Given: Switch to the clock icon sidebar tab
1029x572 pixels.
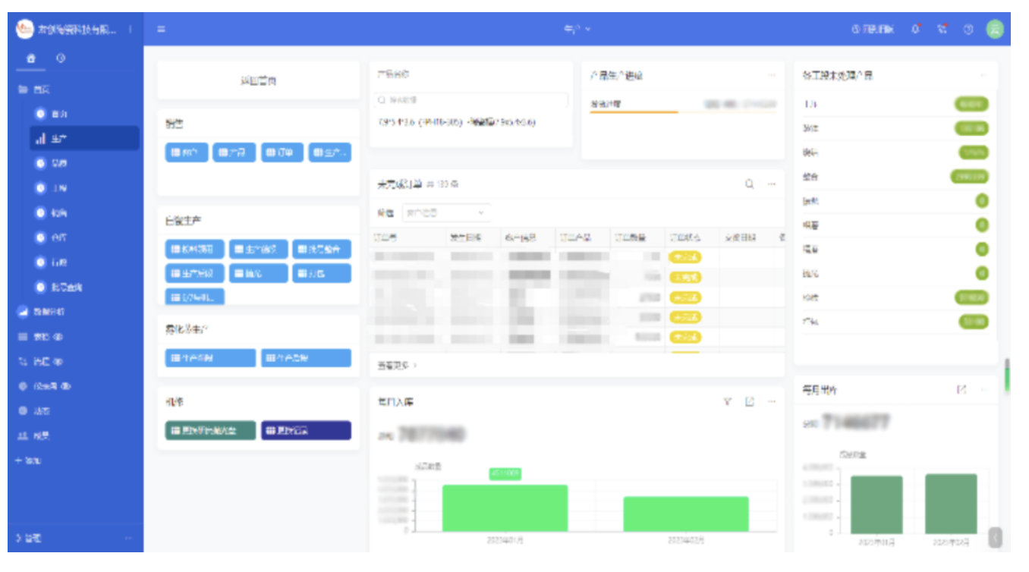Looking at the screenshot, I should (61, 58).
